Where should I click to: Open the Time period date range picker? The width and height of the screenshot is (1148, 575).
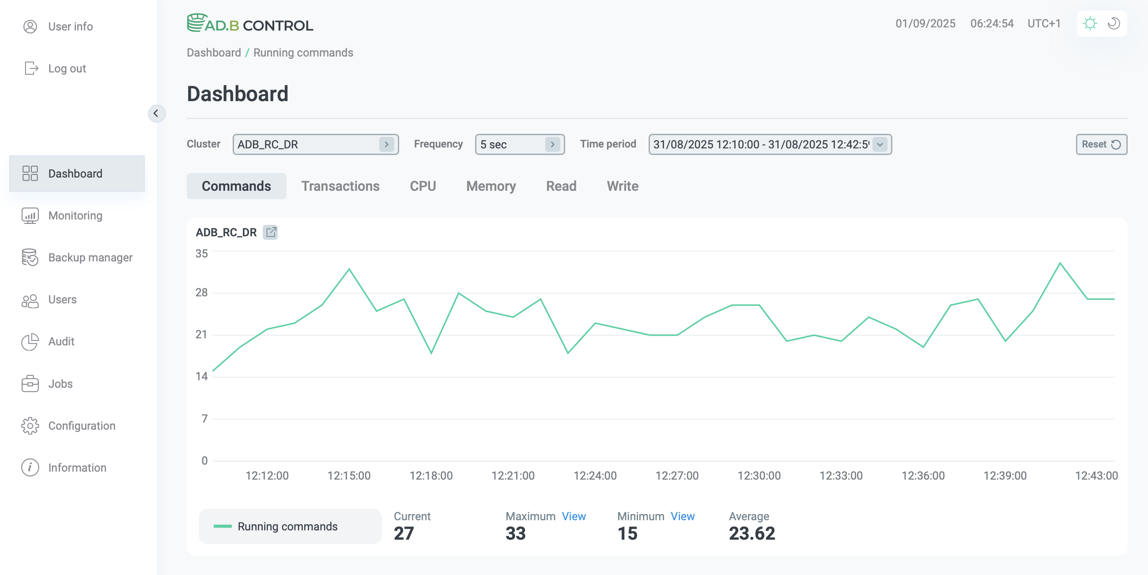770,144
